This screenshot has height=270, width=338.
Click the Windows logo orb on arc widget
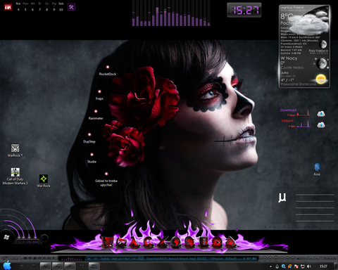click(6, 237)
